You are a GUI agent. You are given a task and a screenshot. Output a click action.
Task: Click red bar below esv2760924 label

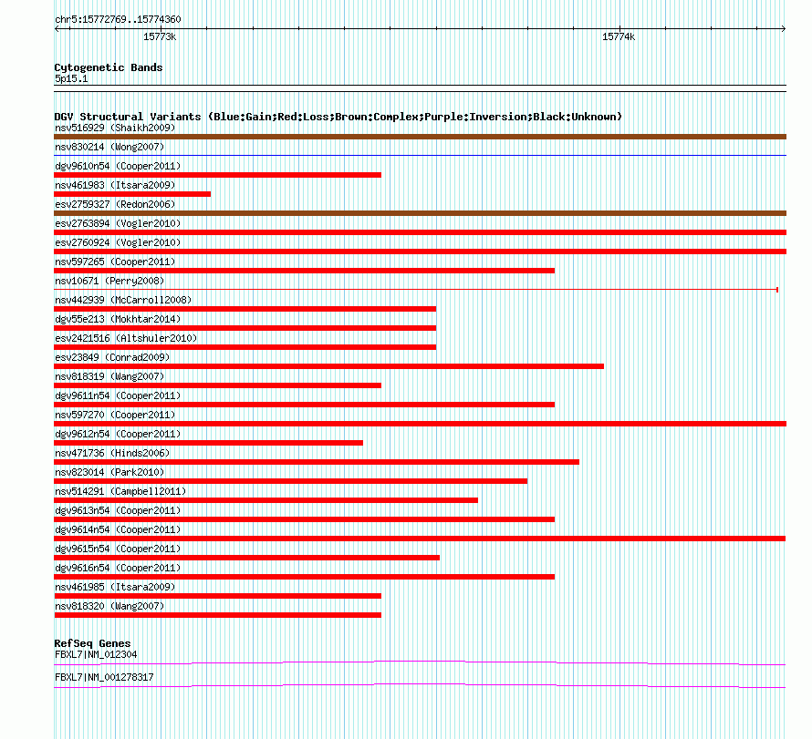pos(420,251)
